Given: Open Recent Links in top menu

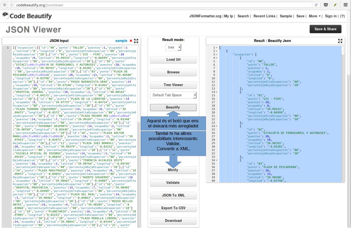Looking at the screenshot, I should point(264,16).
